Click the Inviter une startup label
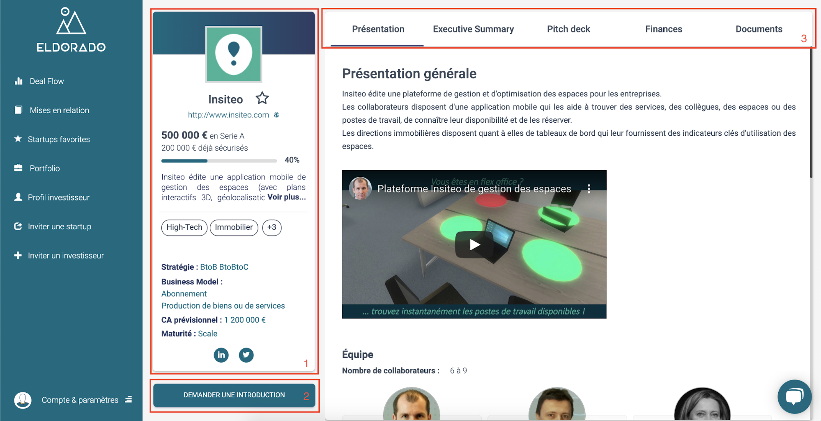This screenshot has width=821, height=421. pyautogui.click(x=60, y=227)
